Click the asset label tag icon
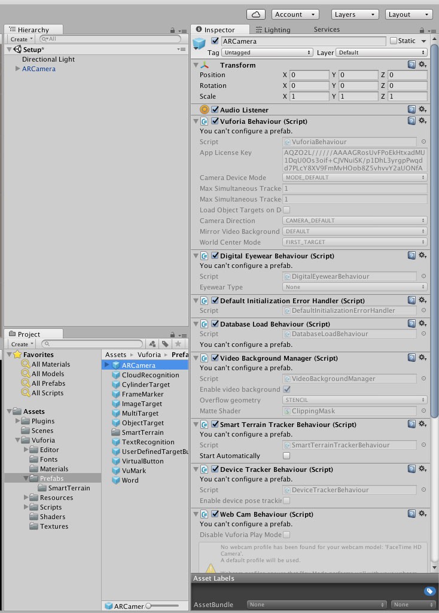This screenshot has width=439, height=613. coord(429,591)
